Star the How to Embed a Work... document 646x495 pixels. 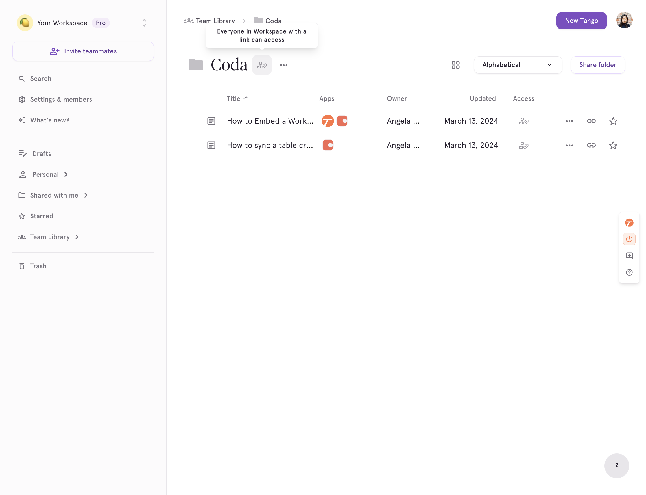tap(613, 121)
